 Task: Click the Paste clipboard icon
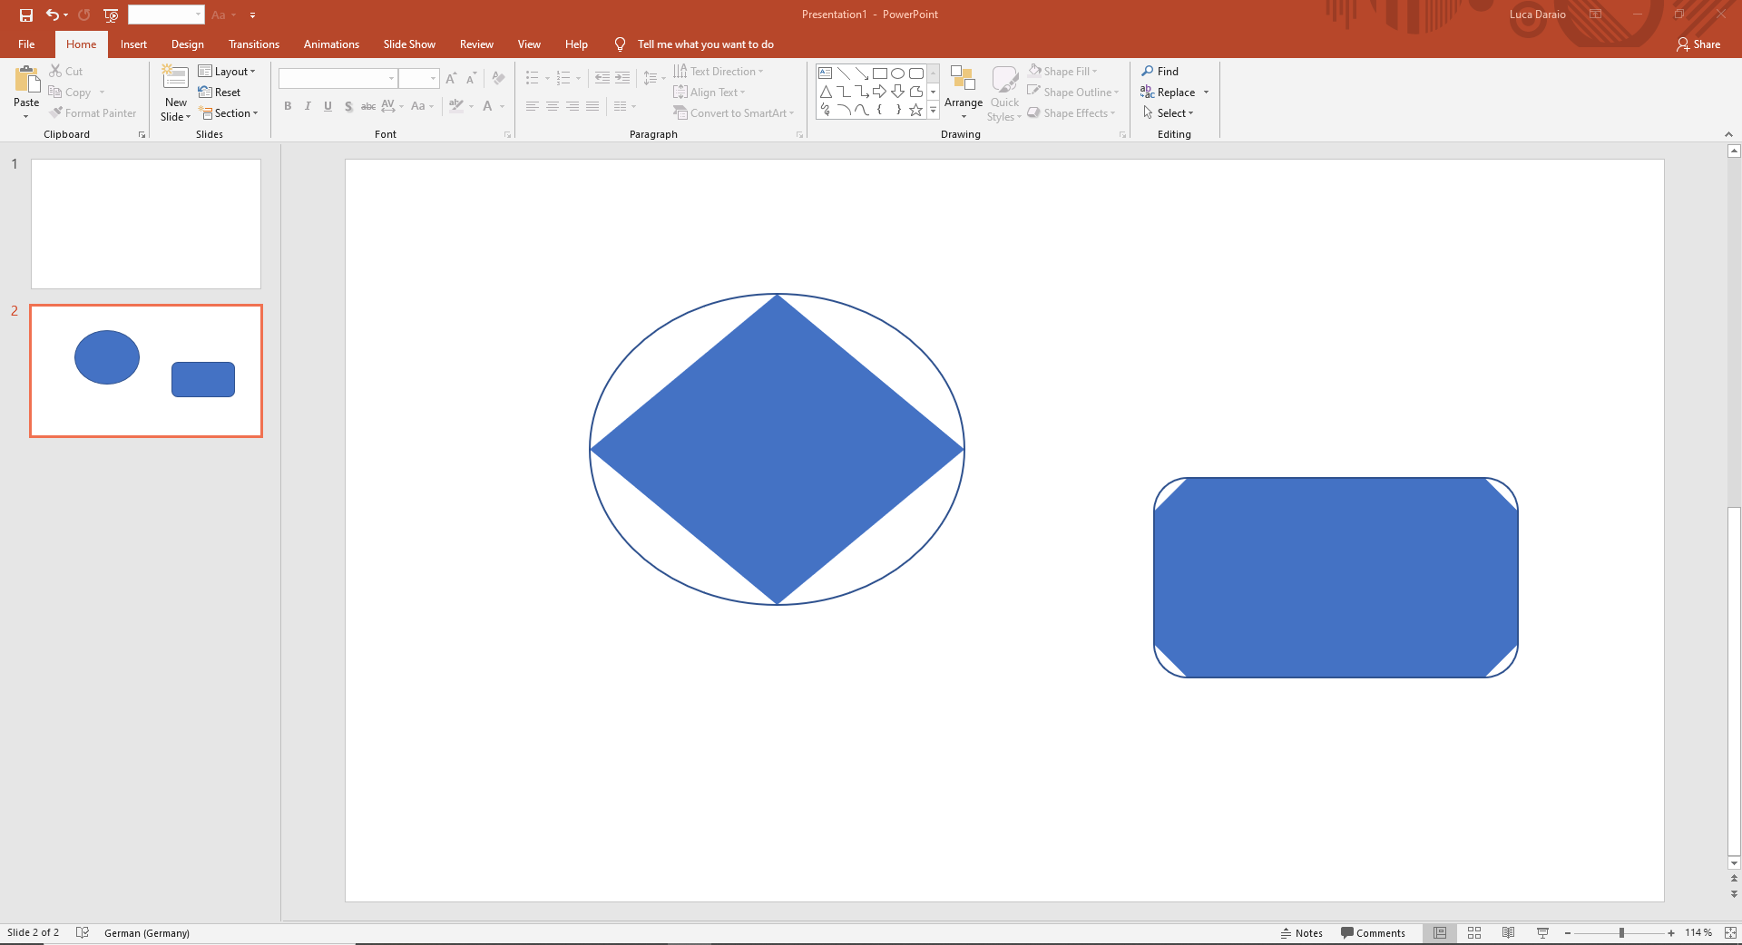pyautogui.click(x=26, y=80)
